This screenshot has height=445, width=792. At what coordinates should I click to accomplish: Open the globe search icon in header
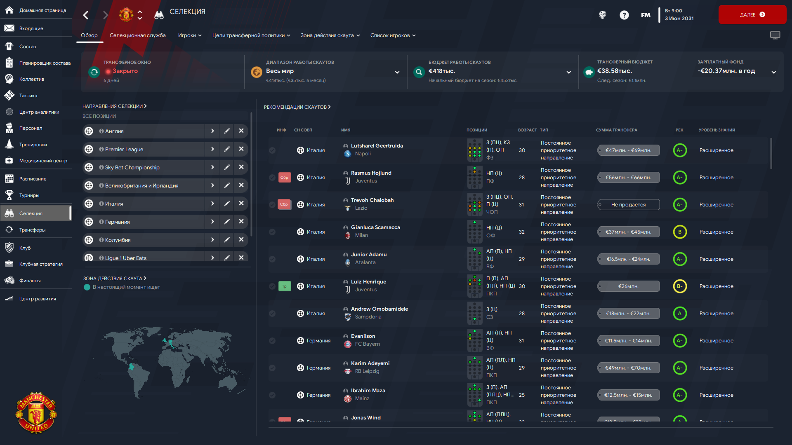click(x=603, y=15)
